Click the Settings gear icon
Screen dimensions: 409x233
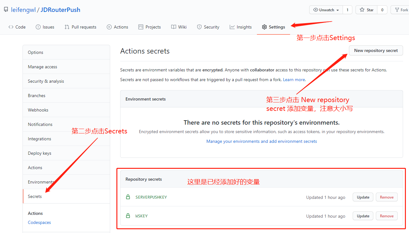click(x=264, y=27)
